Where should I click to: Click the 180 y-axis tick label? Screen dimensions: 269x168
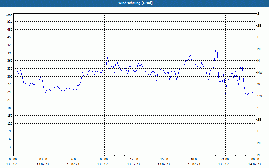pyautogui.click(x=10, y=108)
